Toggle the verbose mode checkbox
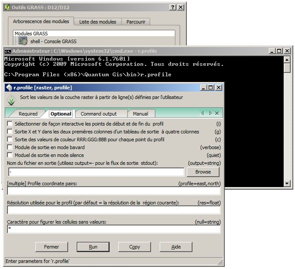Viewport: 295px width, 269px height. pyautogui.click(x=10, y=147)
